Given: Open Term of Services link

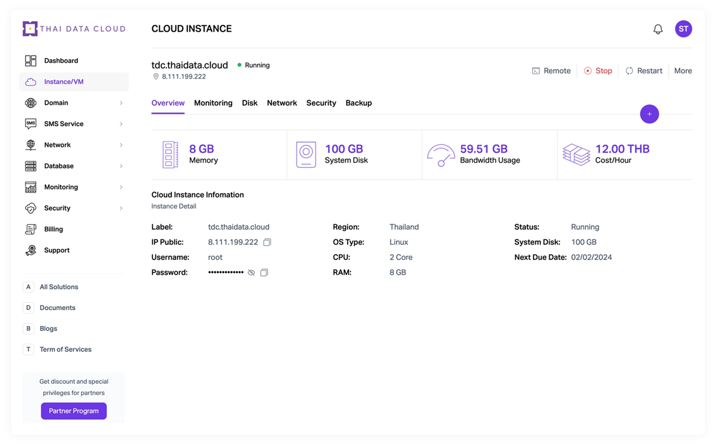Looking at the screenshot, I should coord(66,349).
